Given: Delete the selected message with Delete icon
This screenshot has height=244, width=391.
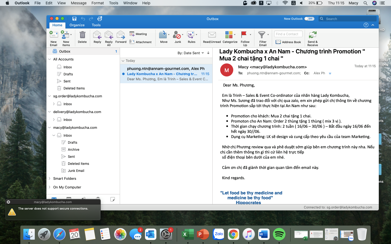Looking at the screenshot, I should 82,35.
